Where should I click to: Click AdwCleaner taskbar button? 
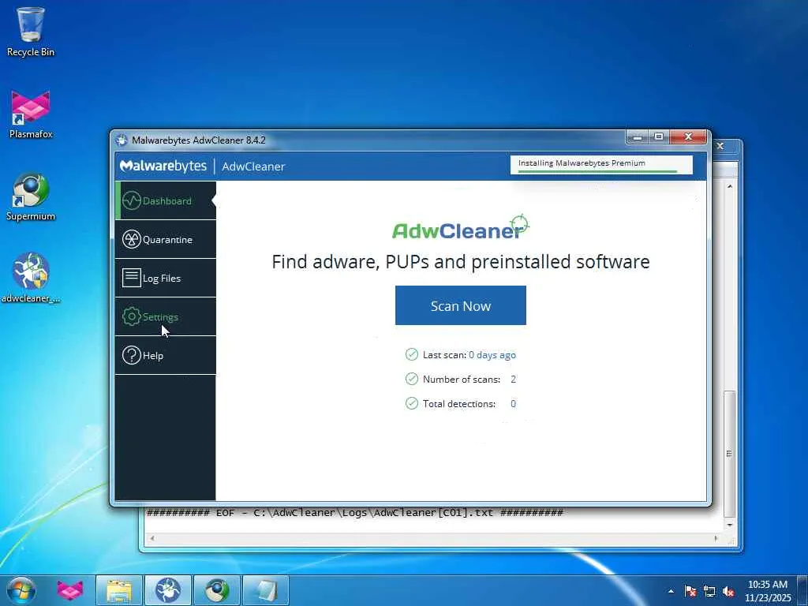tap(168, 590)
